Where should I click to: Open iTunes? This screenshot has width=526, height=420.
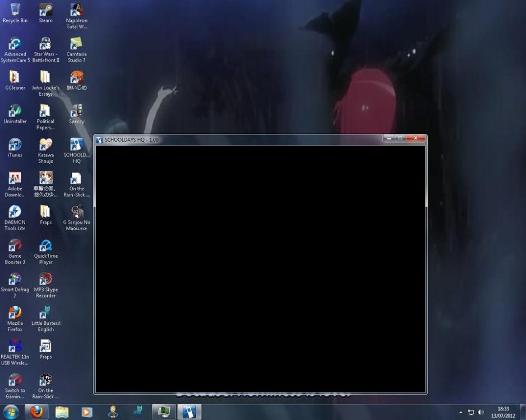coord(15,146)
